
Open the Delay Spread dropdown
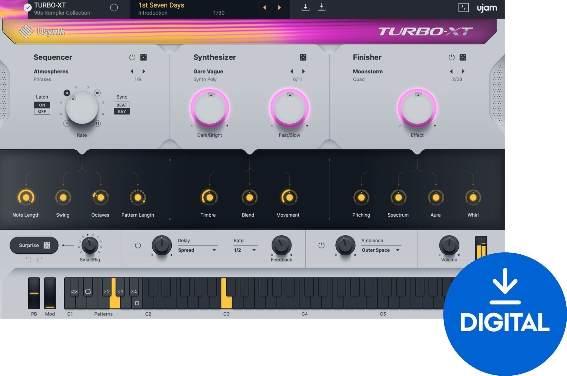197,250
